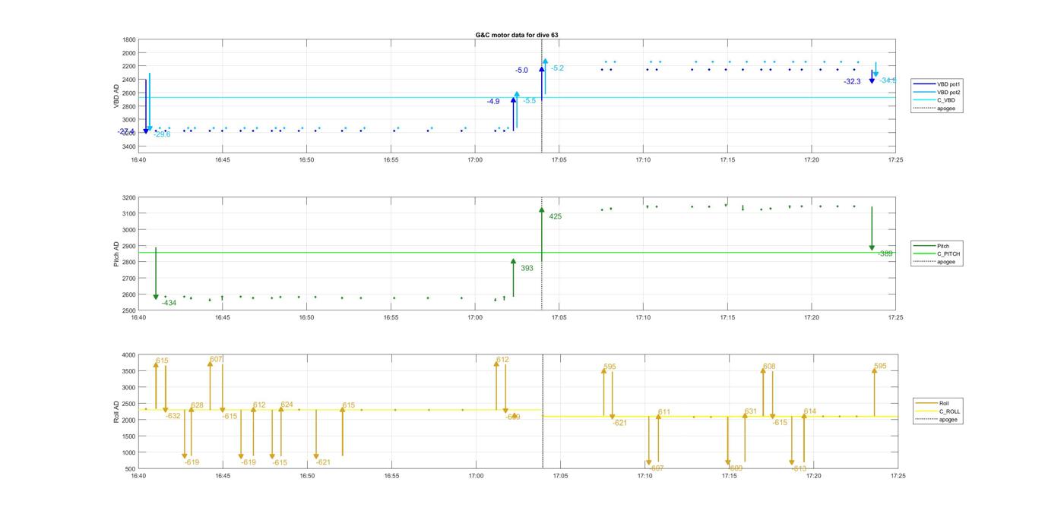Image resolution: width=1064 pixels, height=526 pixels.
Task: Click the '-434' pitch annotation
Action: 169,303
